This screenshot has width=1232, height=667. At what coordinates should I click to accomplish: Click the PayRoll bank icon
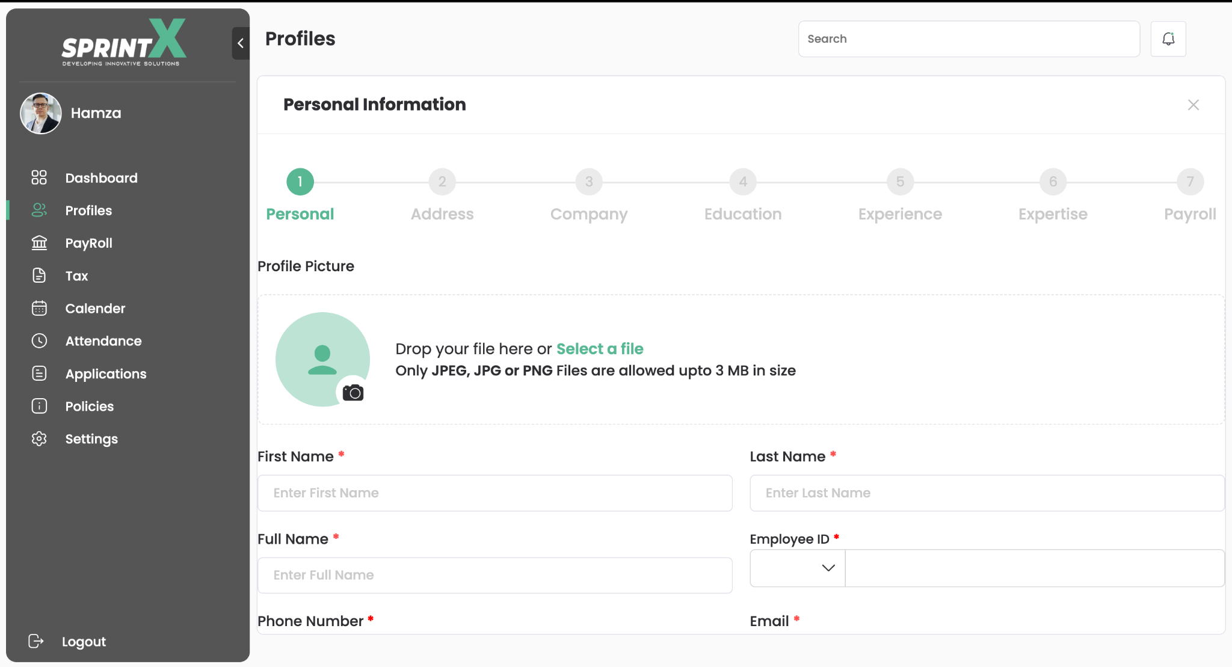pyautogui.click(x=39, y=243)
